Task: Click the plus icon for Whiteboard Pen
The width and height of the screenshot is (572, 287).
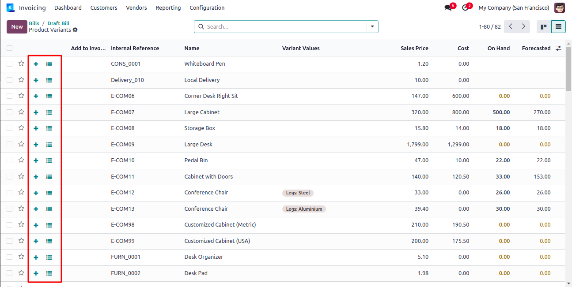Action: 36,64
